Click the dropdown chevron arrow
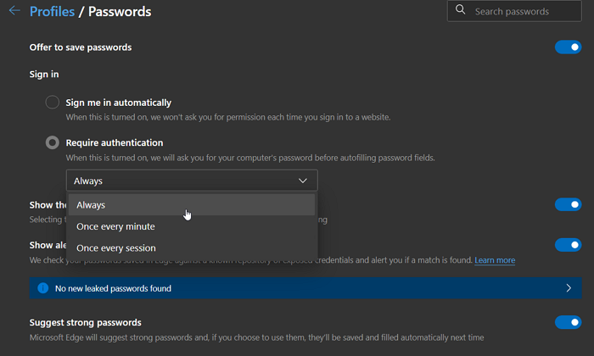Viewport: 594px width, 356px height. coord(303,181)
